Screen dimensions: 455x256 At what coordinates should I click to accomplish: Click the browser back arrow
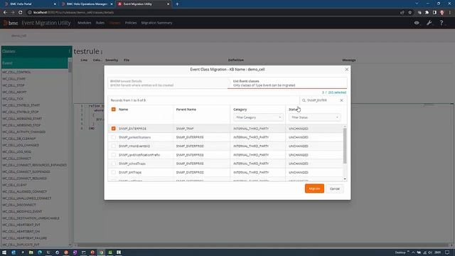pos(5,13)
